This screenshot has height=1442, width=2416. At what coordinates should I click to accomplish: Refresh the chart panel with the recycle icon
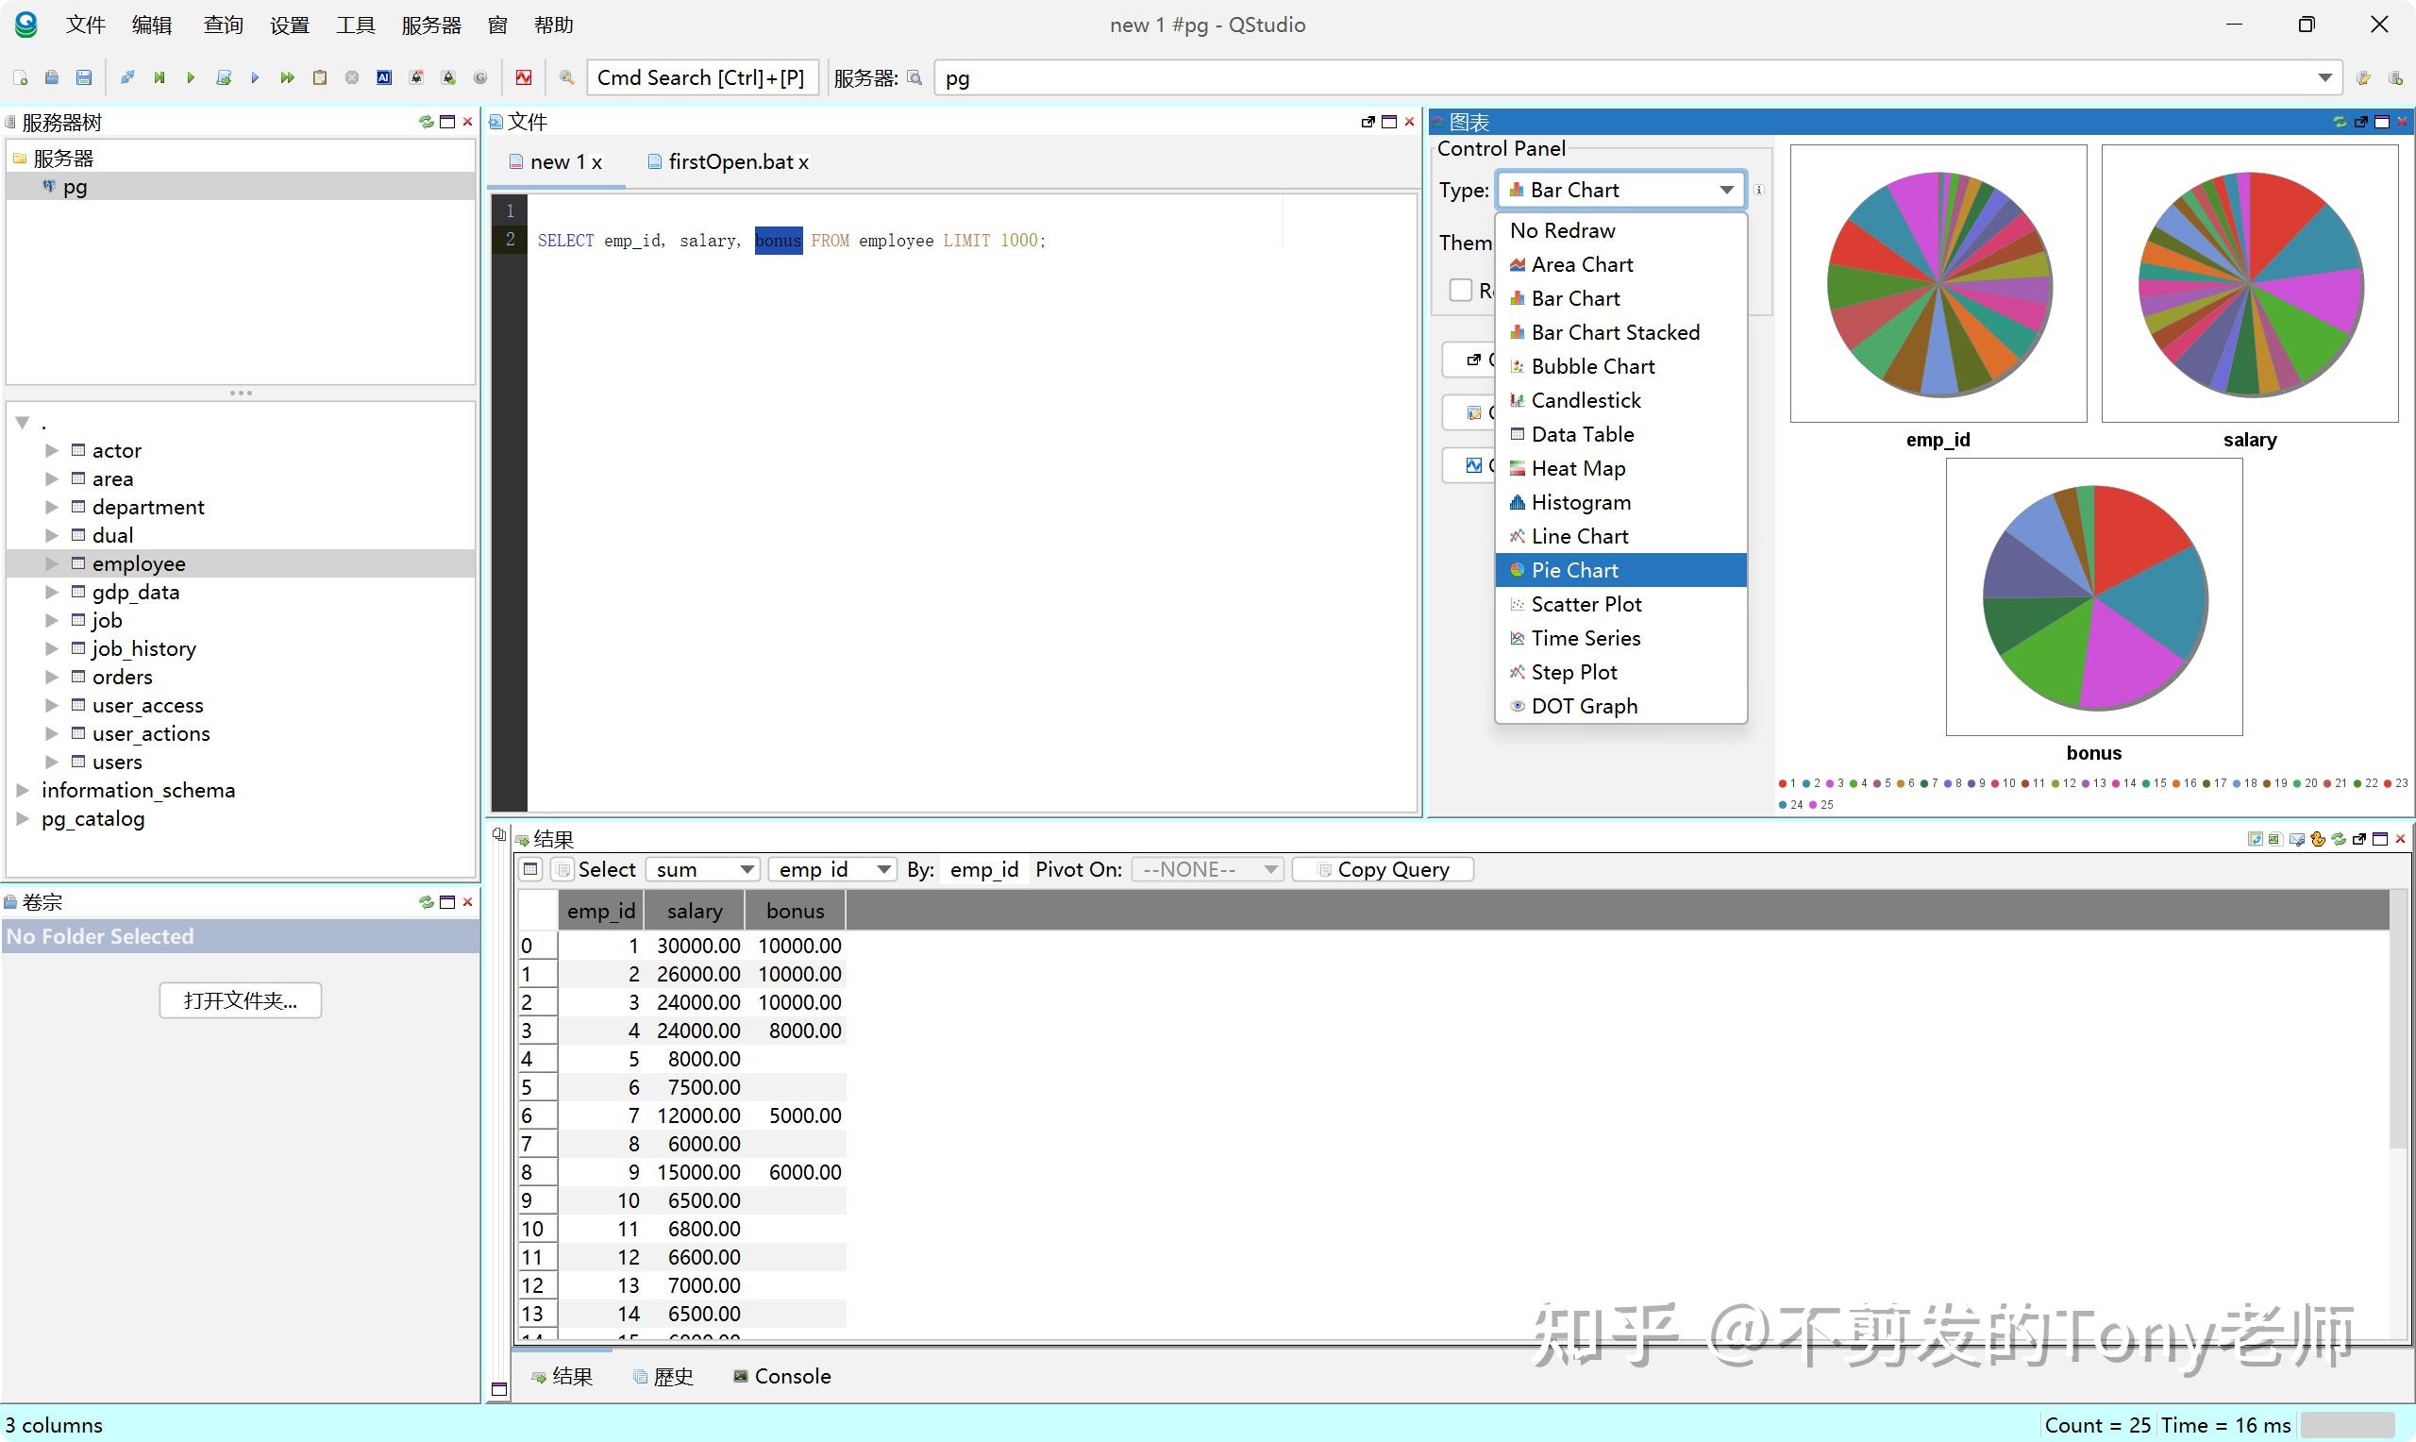click(2339, 122)
